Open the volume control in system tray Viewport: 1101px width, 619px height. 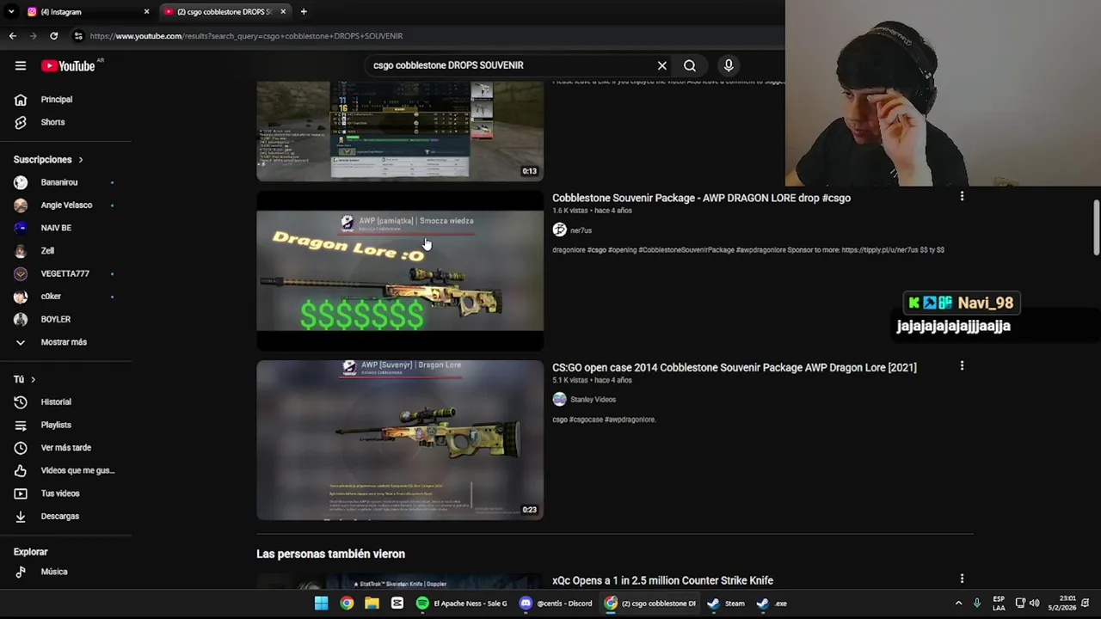[1034, 604]
